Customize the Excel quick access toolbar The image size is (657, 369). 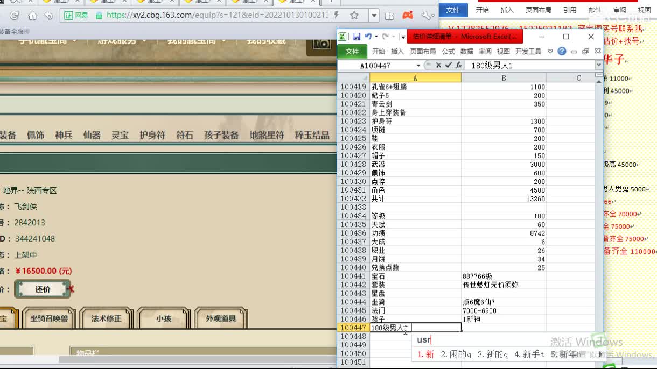point(402,37)
